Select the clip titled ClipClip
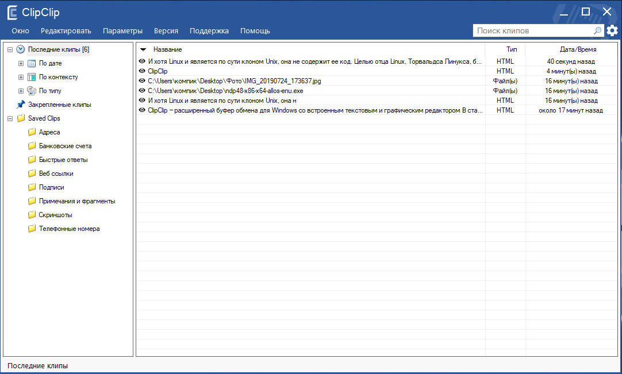 (x=158, y=71)
